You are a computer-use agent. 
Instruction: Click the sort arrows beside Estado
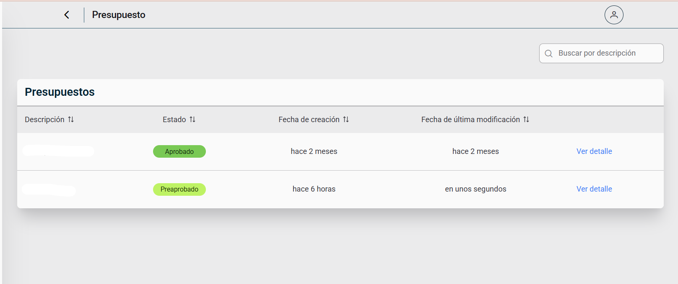point(192,120)
